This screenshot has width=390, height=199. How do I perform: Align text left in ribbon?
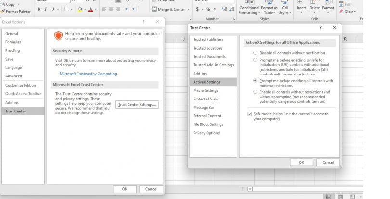click(104, 9)
